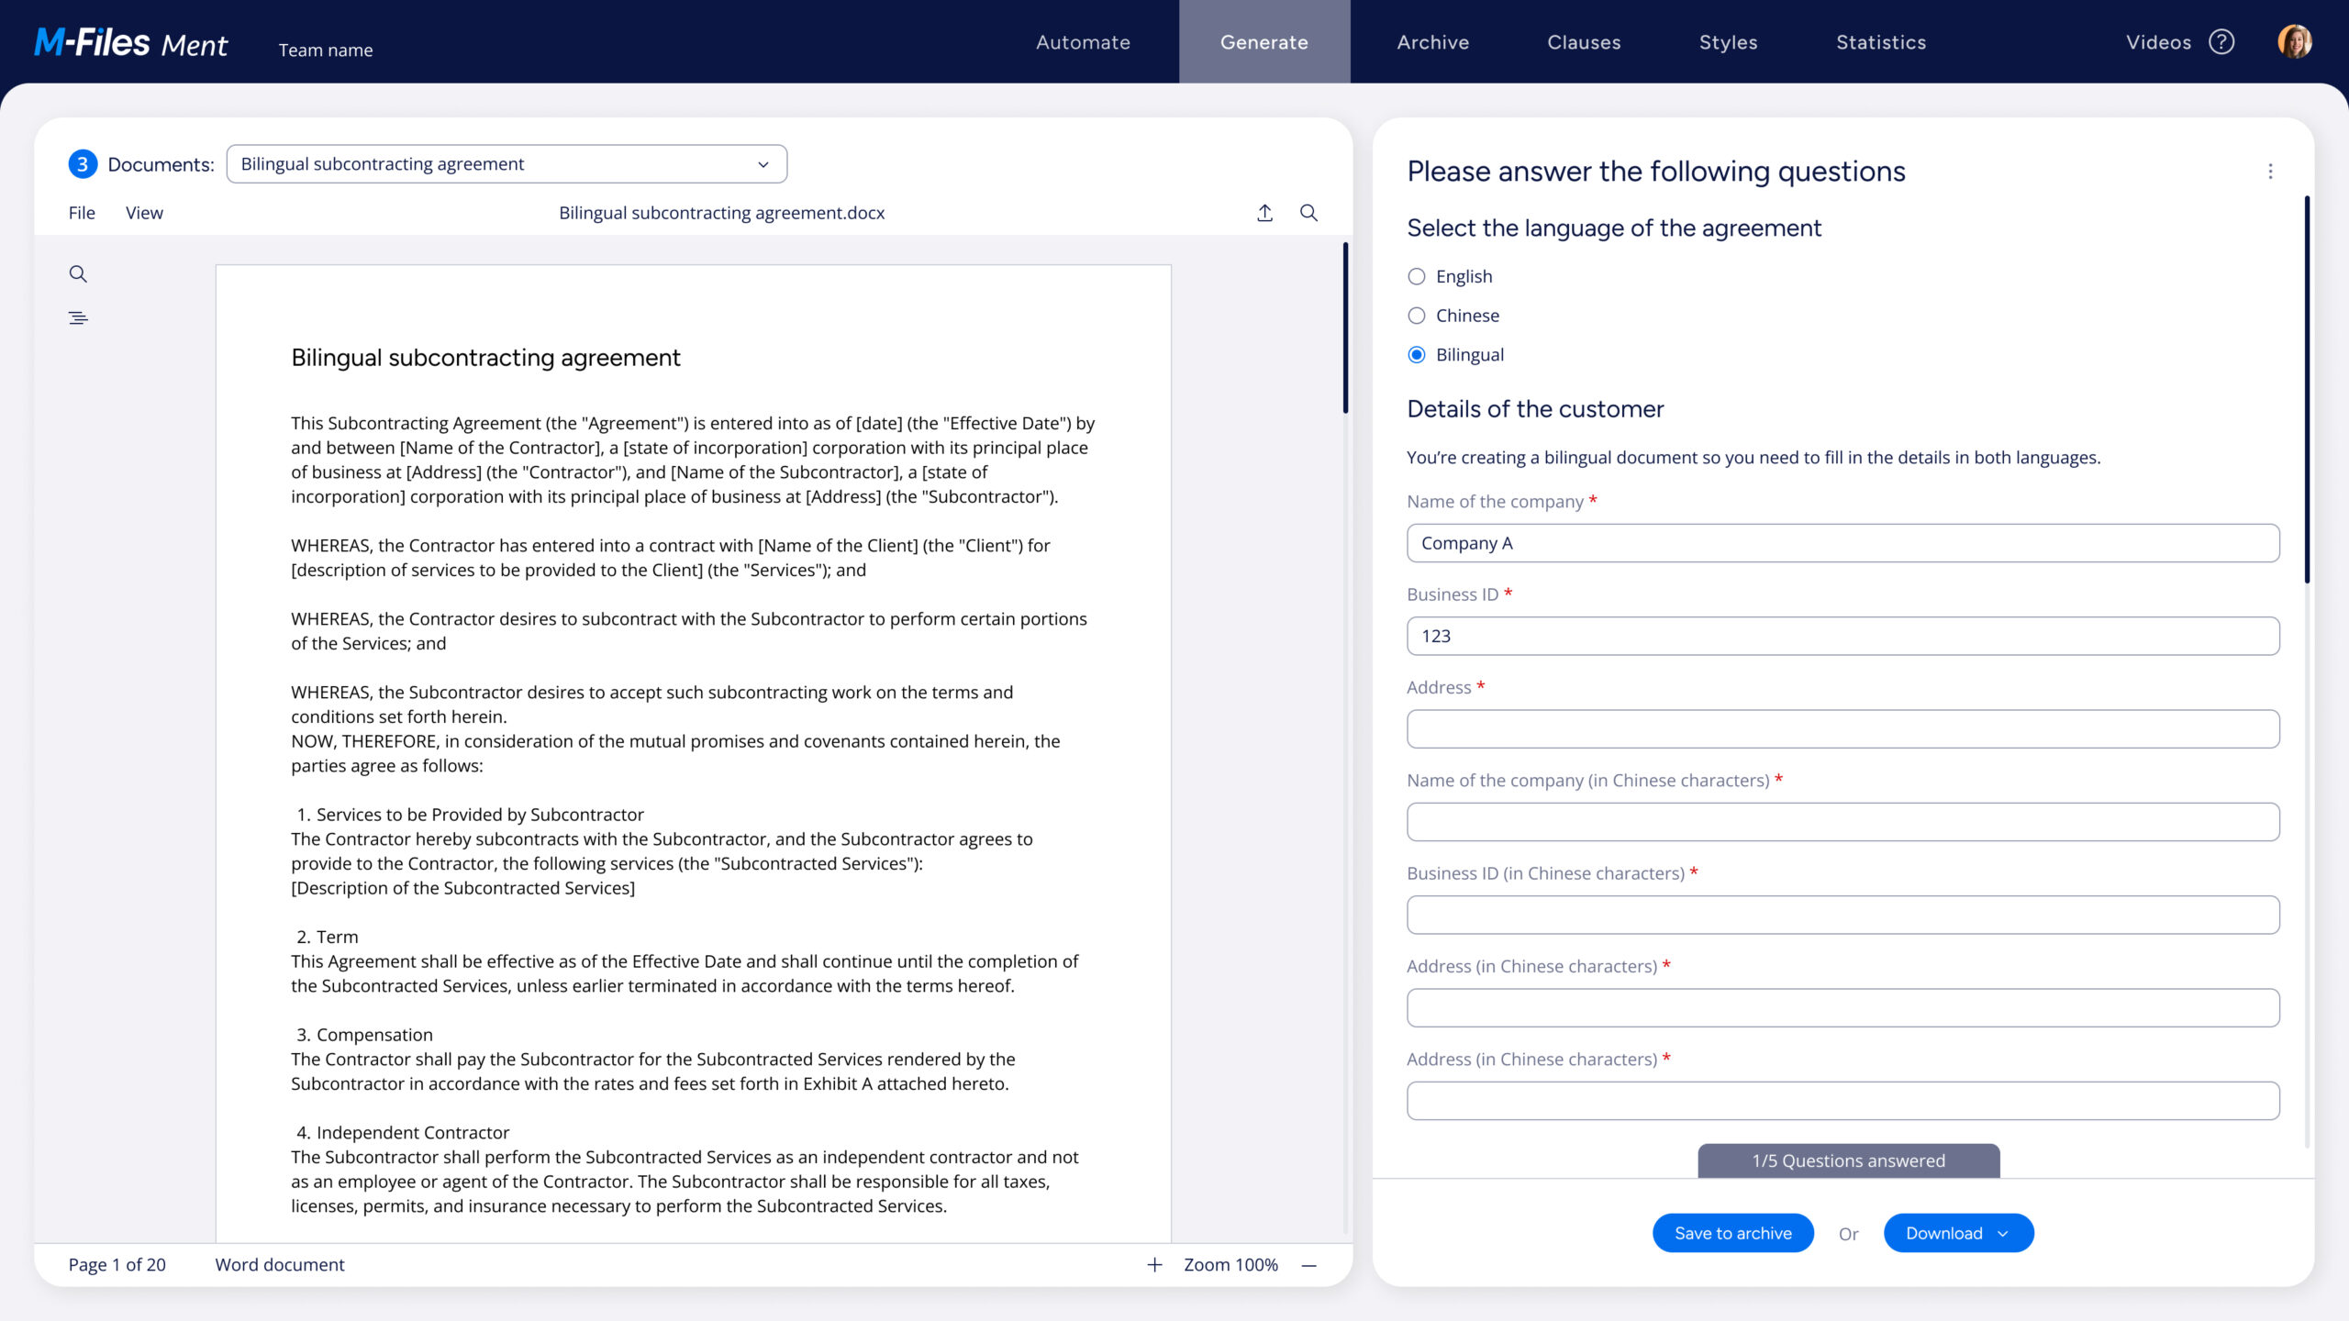This screenshot has width=2349, height=1321.
Task: Open the View menu
Action: (x=144, y=213)
